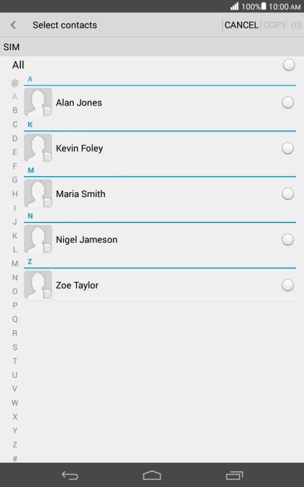Tap the signal strength icon
The width and height of the screenshot is (304, 487).
click(x=235, y=6)
